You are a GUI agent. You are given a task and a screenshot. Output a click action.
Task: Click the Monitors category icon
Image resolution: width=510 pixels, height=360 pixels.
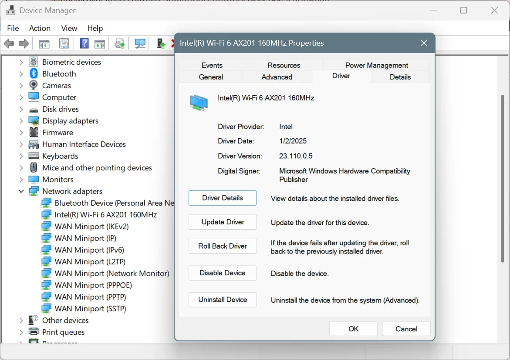[x=34, y=180]
